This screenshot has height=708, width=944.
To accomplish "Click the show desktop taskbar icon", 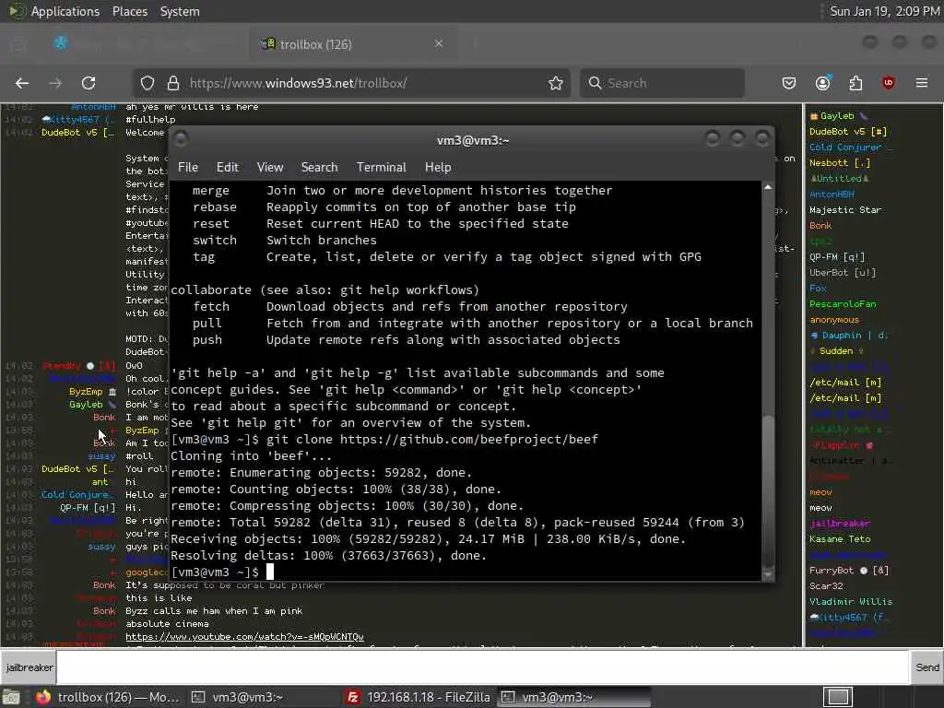I will pos(11,697).
